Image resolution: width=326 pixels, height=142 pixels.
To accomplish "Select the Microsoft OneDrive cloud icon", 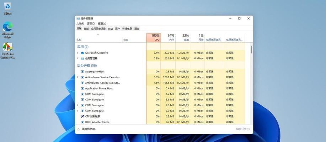I will click(x=82, y=53).
